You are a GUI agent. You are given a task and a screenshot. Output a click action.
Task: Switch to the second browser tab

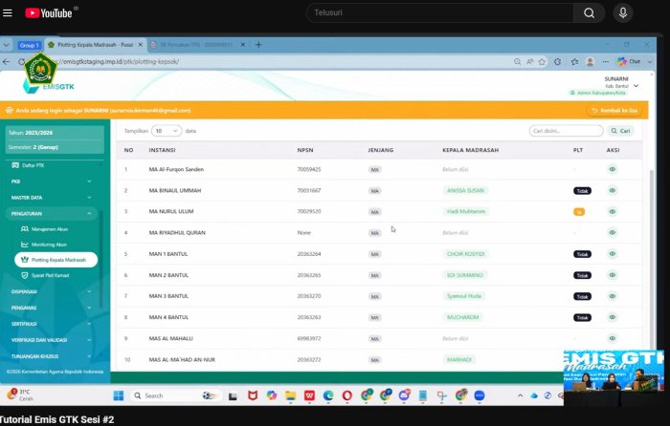196,45
